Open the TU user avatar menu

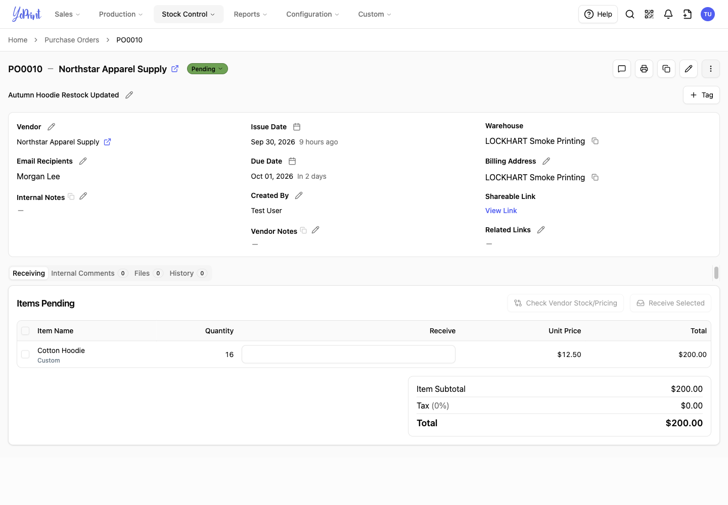pos(708,14)
